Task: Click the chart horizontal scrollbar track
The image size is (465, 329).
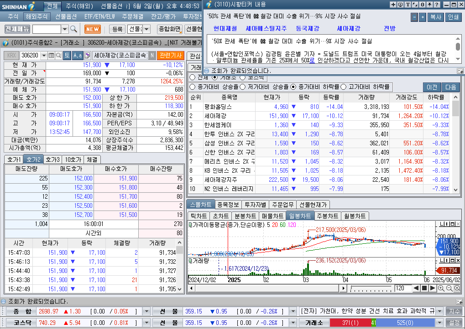Action: (266, 288)
